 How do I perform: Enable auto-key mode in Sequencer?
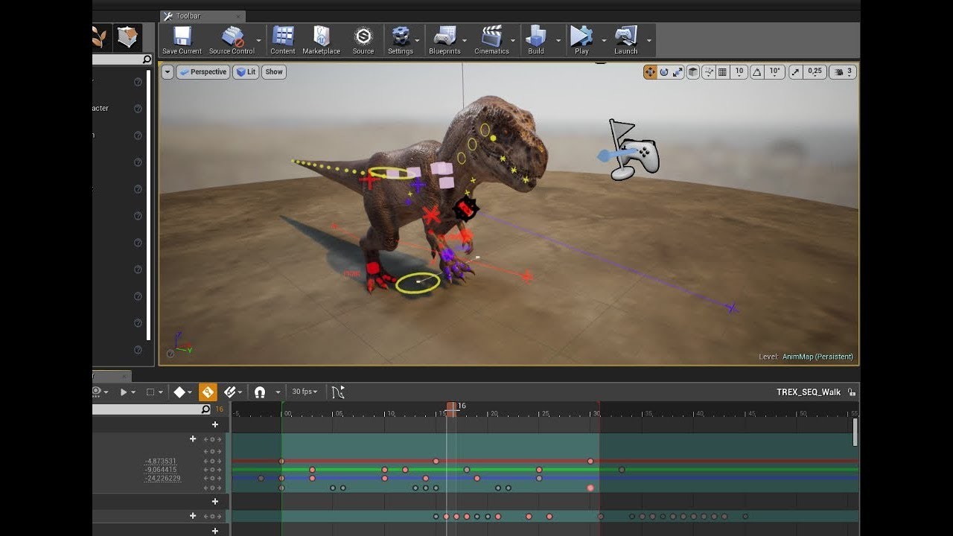pyautogui.click(x=208, y=392)
